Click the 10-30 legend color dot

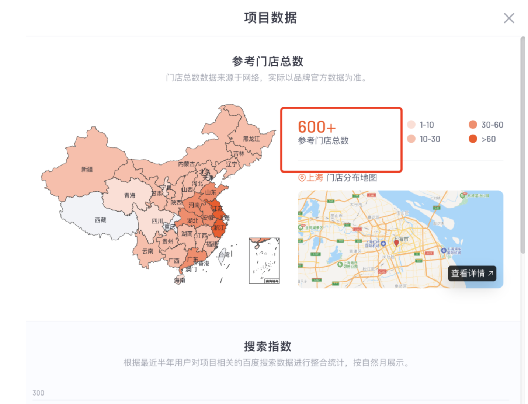tap(411, 139)
